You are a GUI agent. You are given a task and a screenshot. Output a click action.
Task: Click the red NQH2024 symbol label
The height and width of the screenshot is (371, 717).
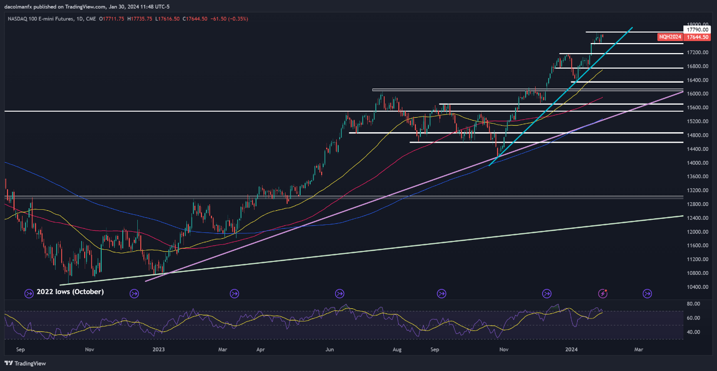(669, 37)
